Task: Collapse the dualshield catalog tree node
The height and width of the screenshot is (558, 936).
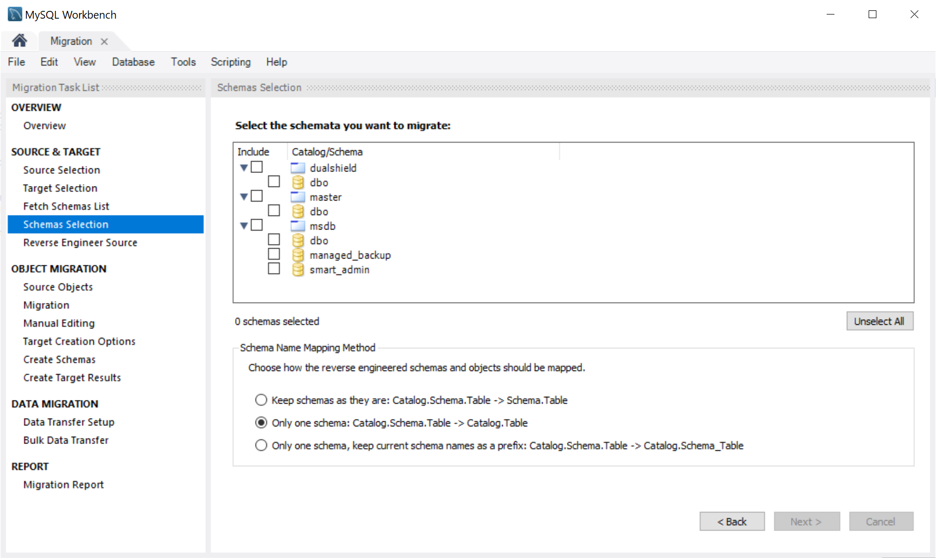Action: click(x=244, y=168)
